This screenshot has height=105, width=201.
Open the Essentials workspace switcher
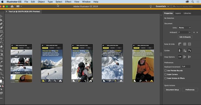click(x=162, y=7)
